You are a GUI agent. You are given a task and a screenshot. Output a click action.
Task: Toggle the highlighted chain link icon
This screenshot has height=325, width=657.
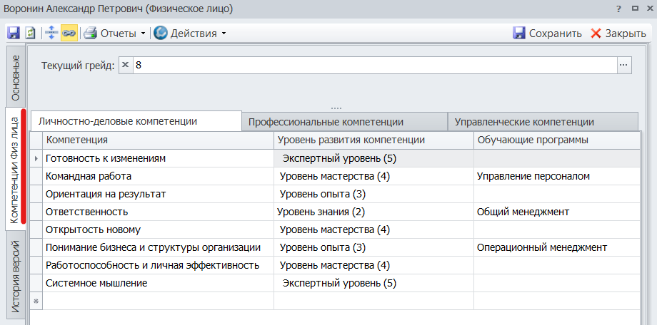[x=69, y=33]
